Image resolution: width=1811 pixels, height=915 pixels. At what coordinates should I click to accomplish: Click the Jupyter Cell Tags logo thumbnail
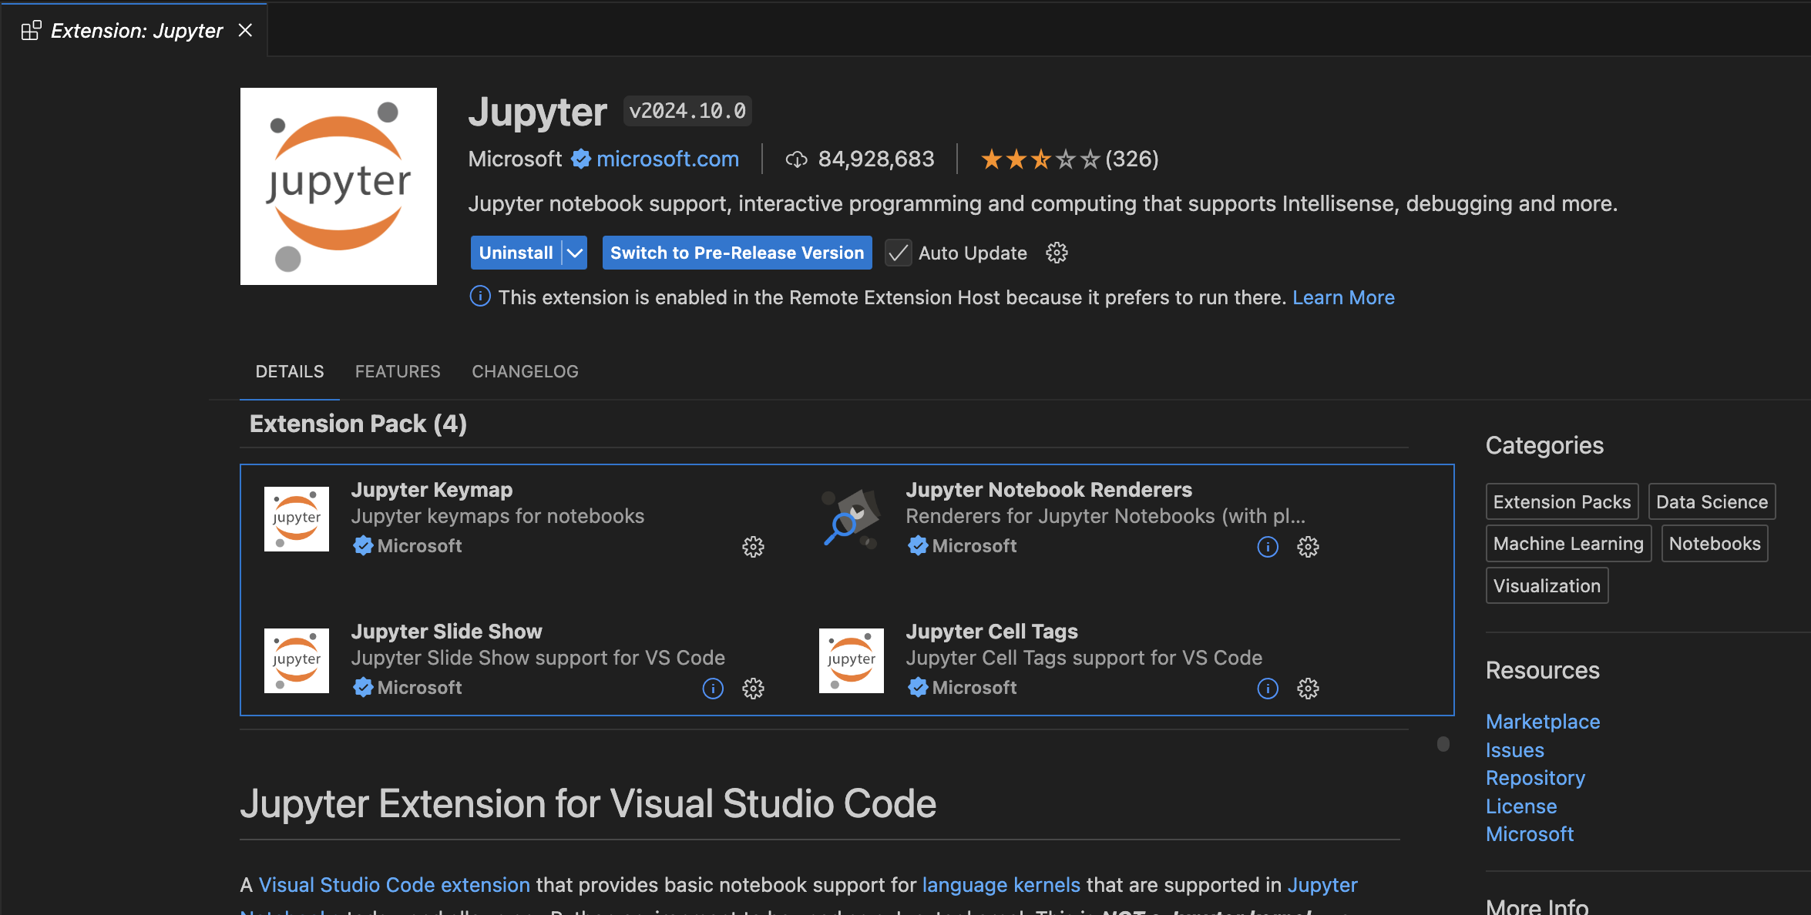(852, 661)
